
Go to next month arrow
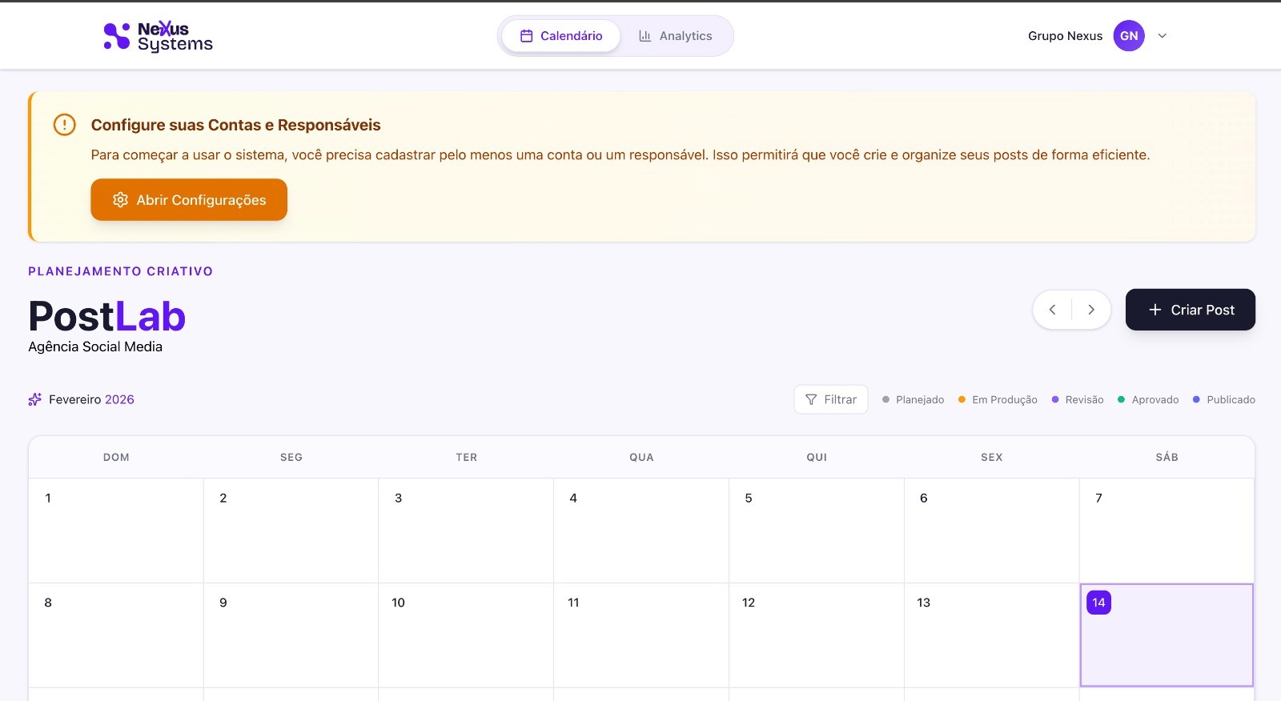1091,310
